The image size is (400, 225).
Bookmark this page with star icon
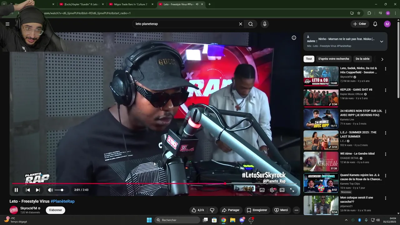[359, 13]
